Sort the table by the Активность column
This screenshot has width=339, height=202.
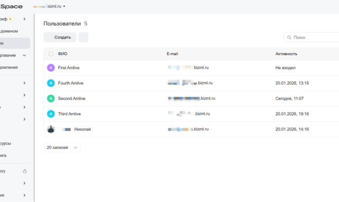[x=286, y=54]
